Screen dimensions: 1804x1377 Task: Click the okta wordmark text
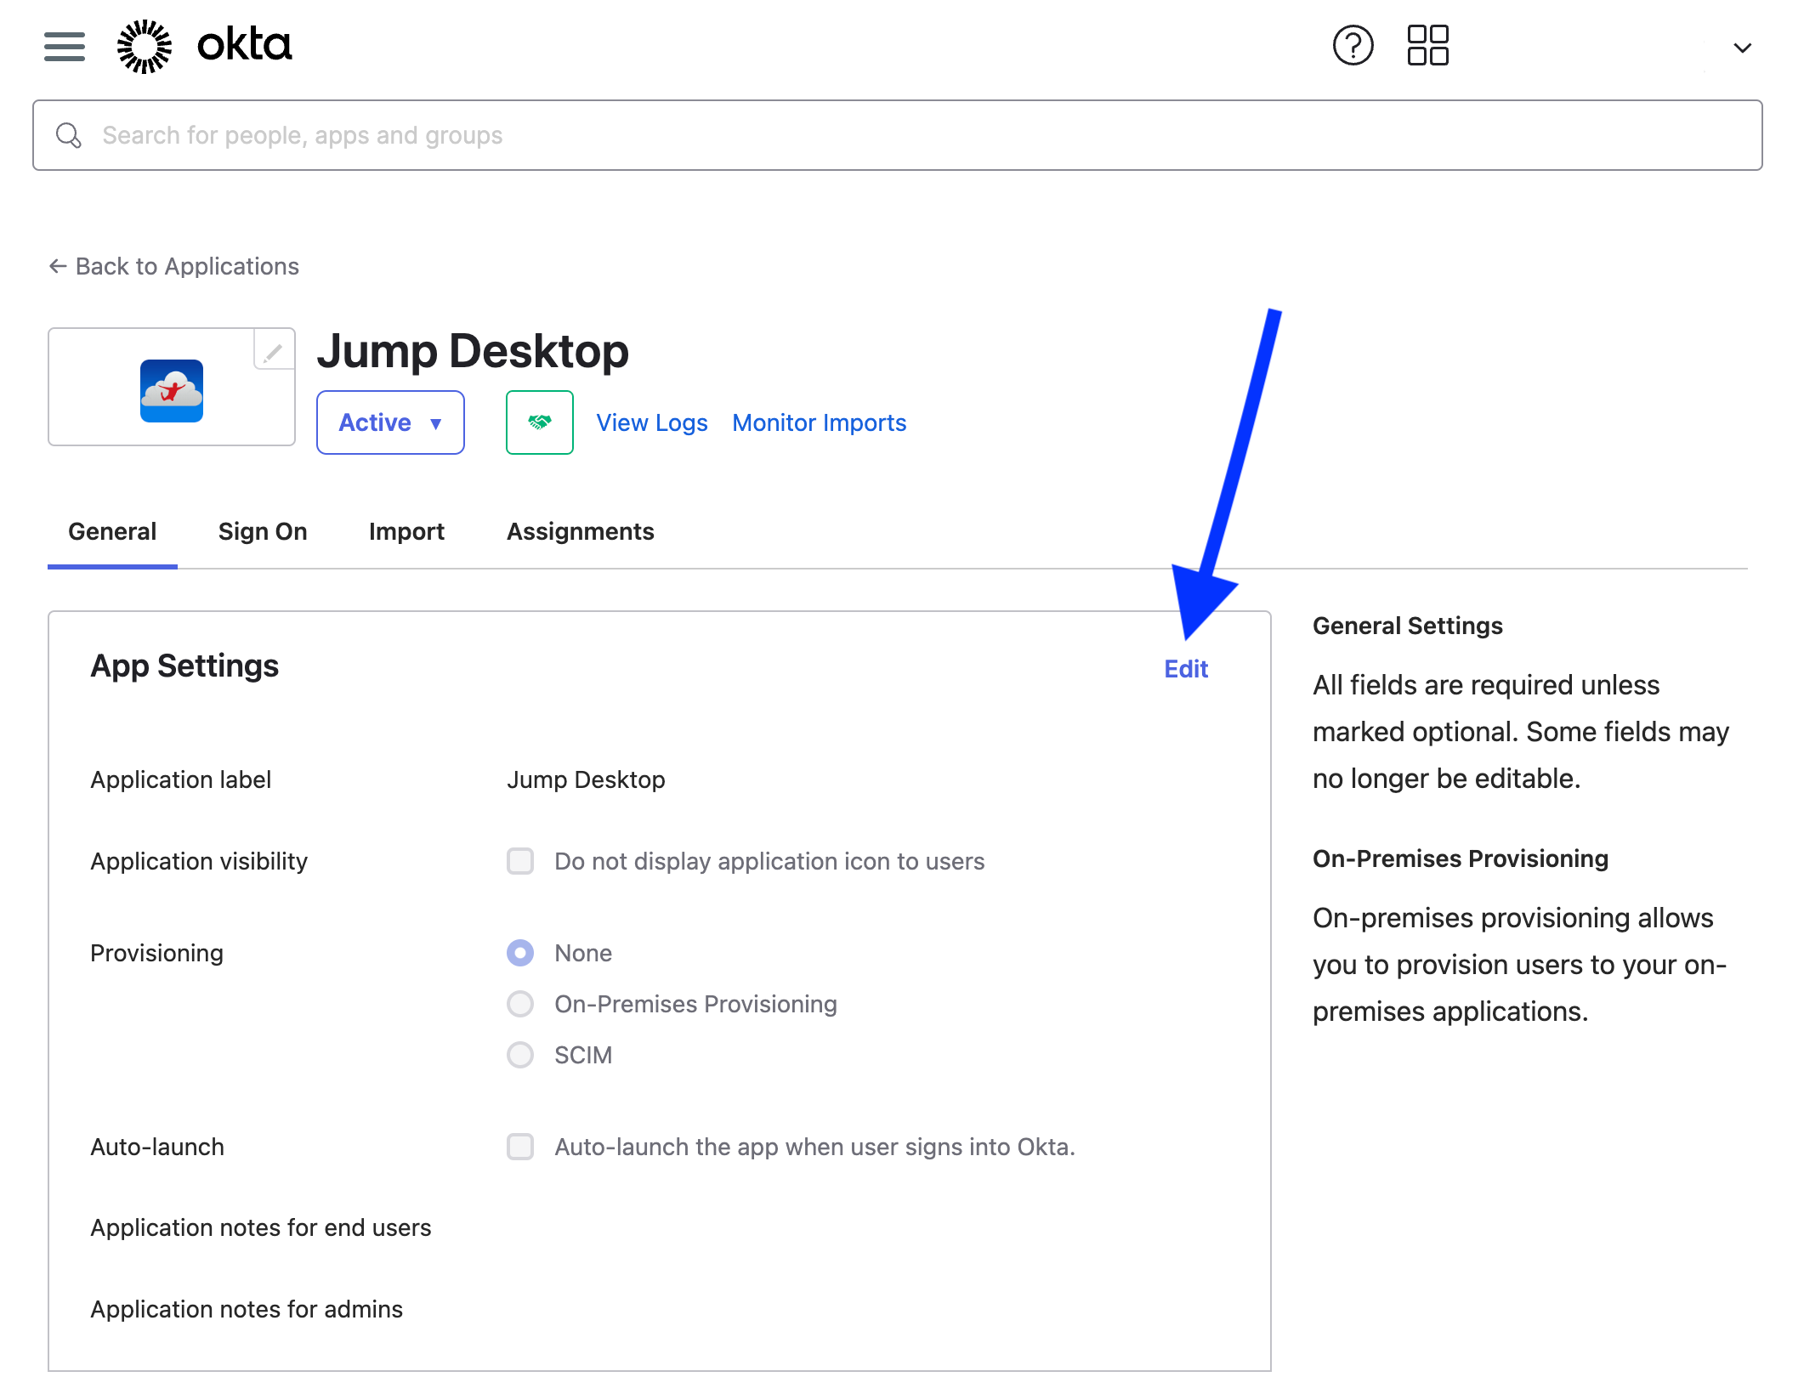click(x=245, y=45)
